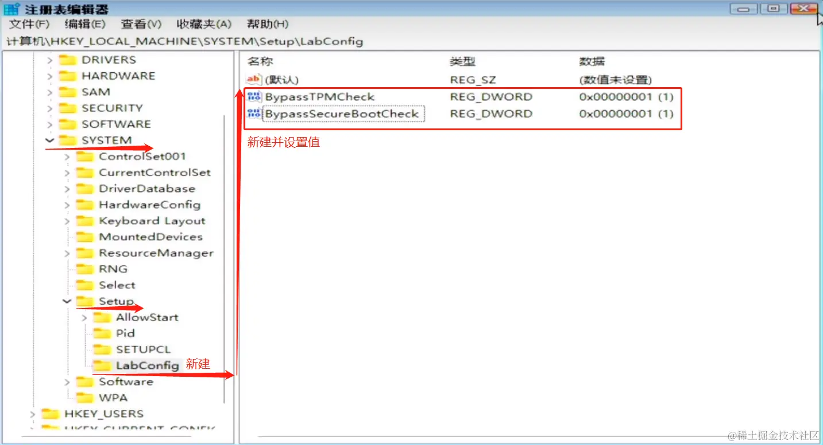Viewport: 823px width, 445px height.
Task: Click REG_DWORD cell of BypassTPMCheck
Action: [x=491, y=97]
